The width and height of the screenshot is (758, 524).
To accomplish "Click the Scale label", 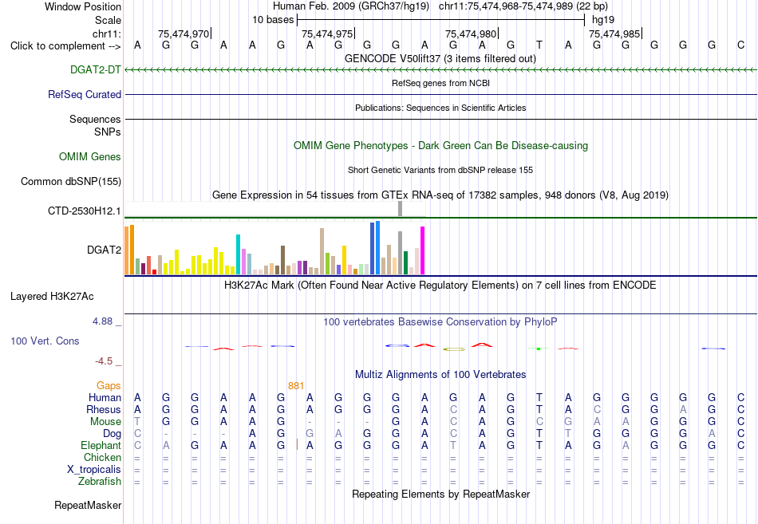I will coord(108,20).
